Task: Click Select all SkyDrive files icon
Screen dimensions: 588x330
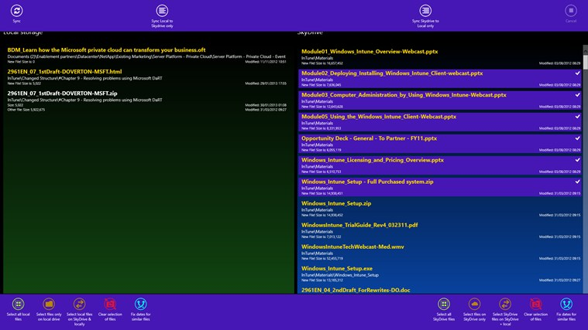Action: [444, 304]
